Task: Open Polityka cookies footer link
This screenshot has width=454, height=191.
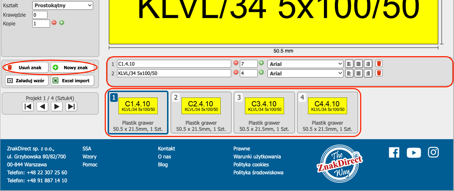Action: click(251, 165)
